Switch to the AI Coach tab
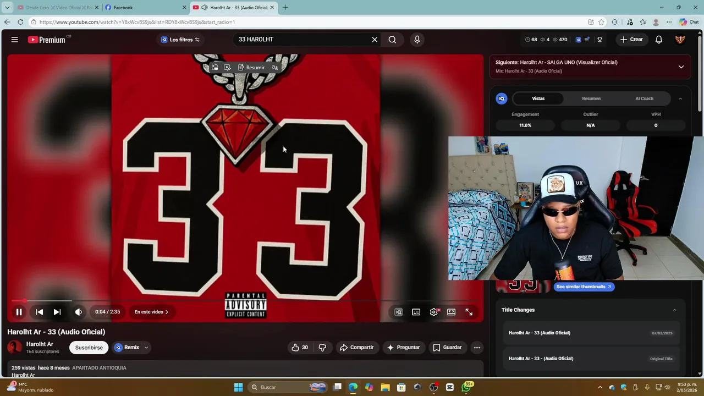Viewport: 704px width, 396px height. [644, 98]
